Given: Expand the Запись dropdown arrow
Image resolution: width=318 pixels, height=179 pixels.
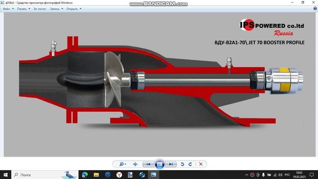Looking at the screenshot, I should click(x=62, y=9).
